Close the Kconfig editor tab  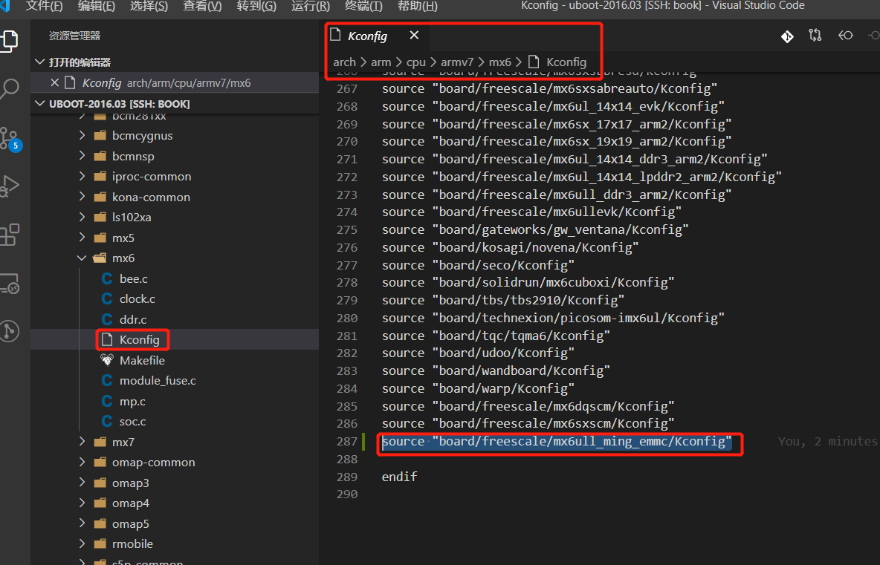414,36
